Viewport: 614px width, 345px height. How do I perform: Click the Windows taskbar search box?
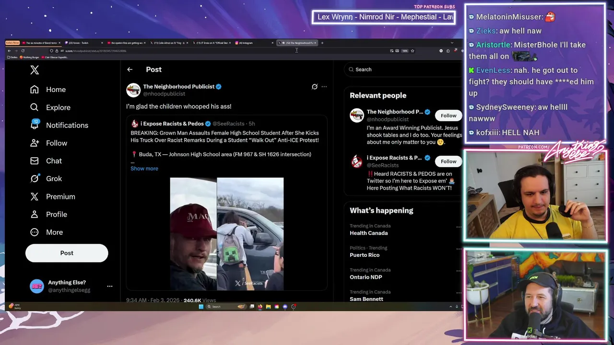coord(225,307)
